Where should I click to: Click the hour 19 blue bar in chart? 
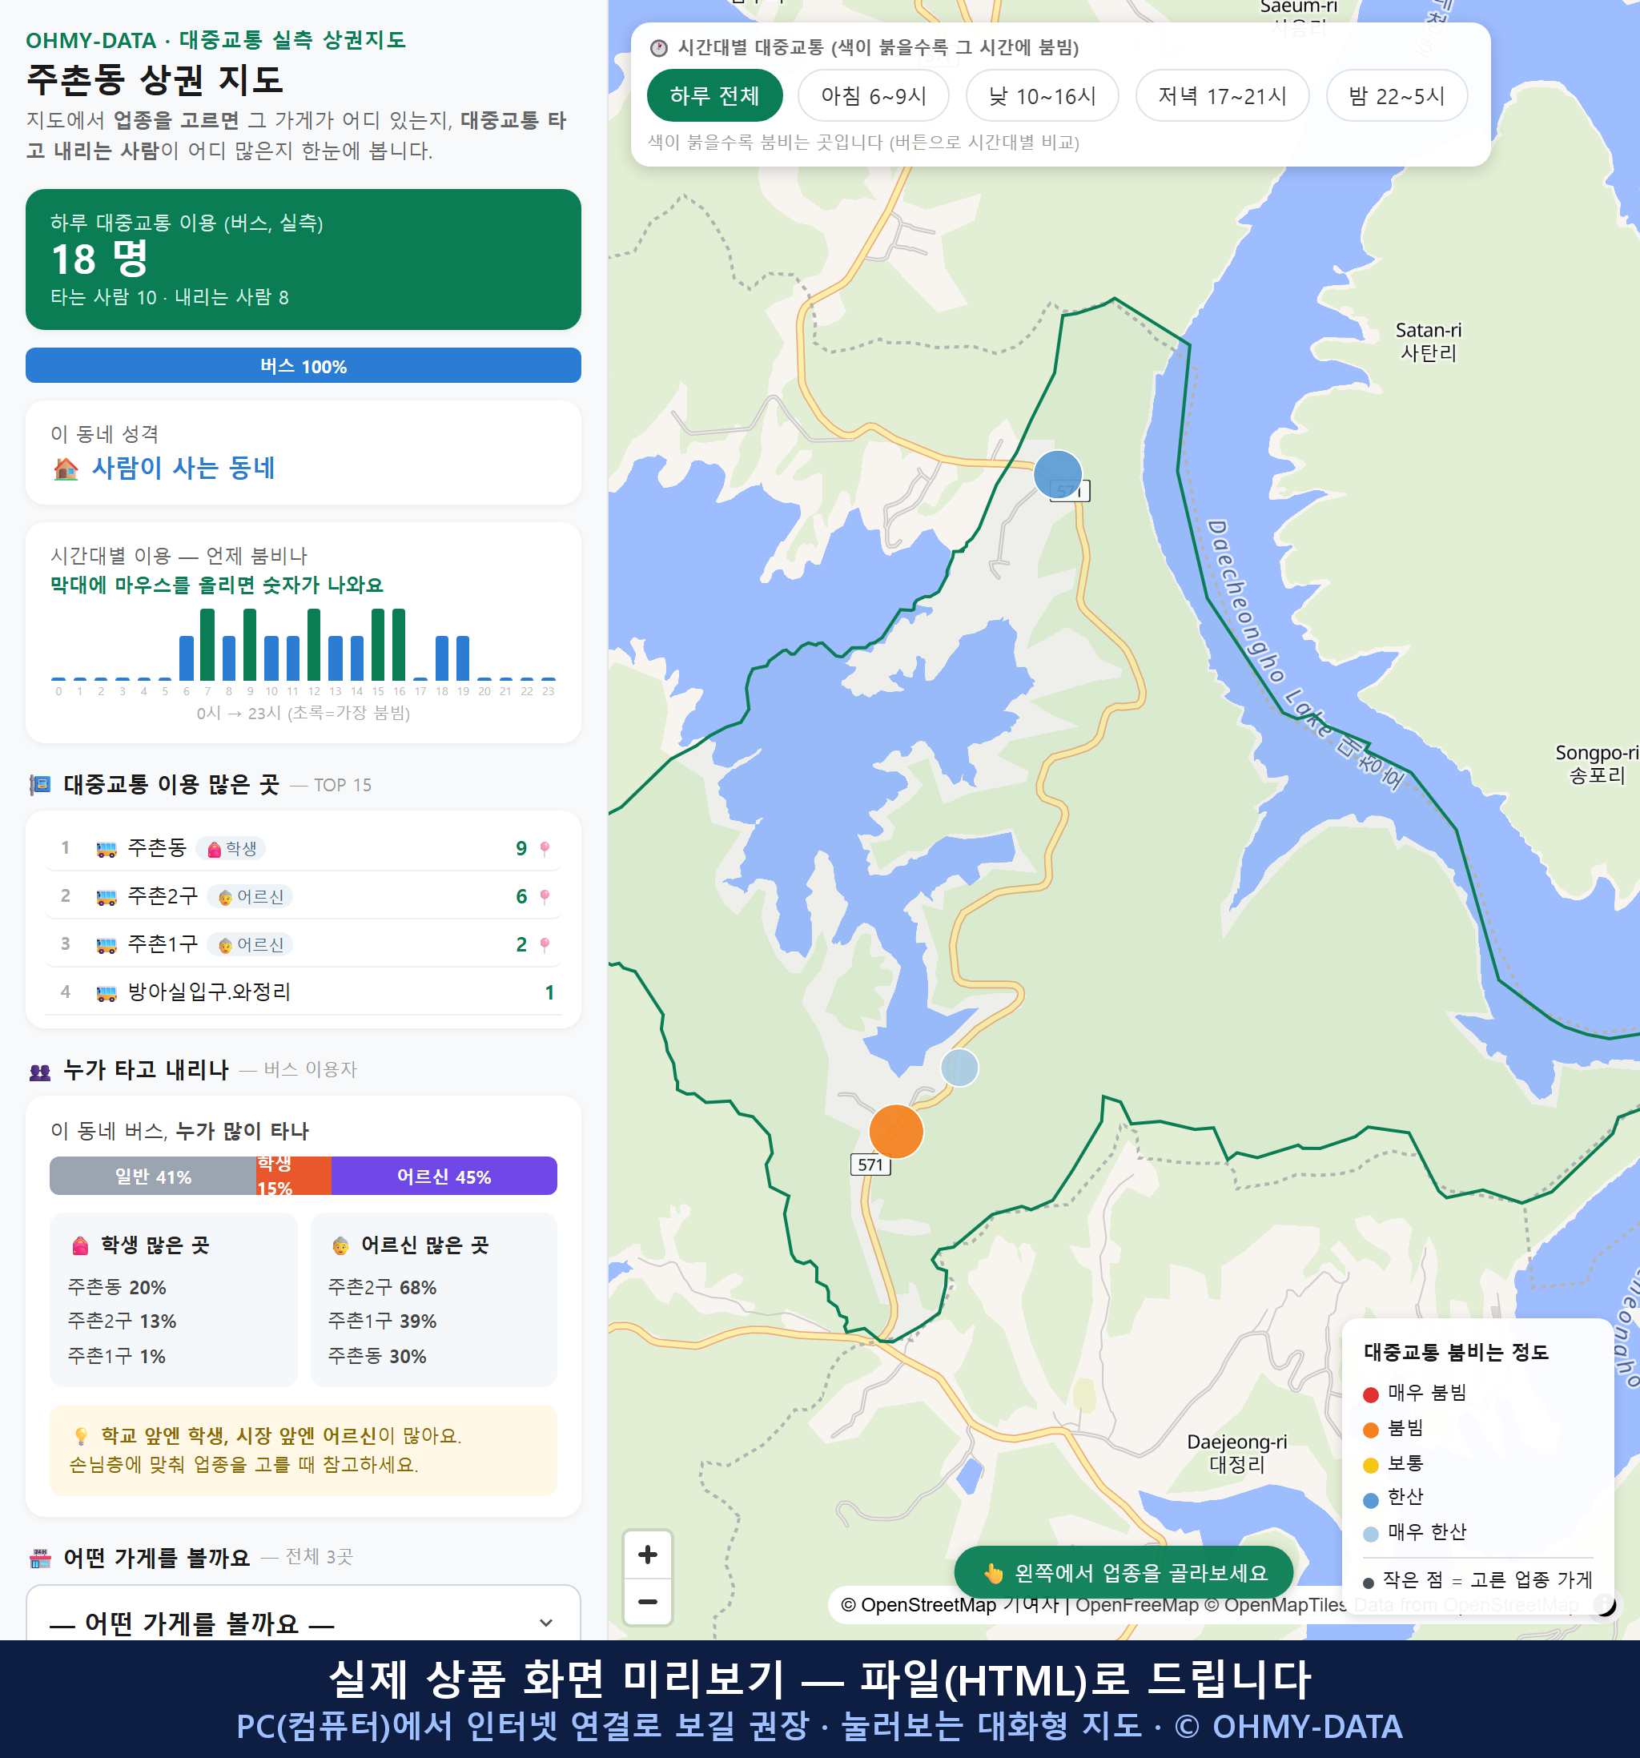[462, 658]
